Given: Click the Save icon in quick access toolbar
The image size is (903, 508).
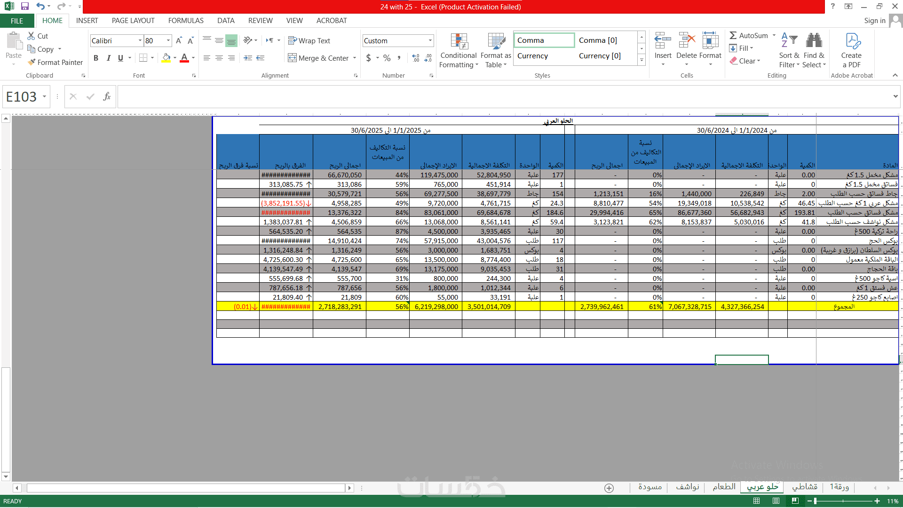Looking at the screenshot, I should pos(25,6).
